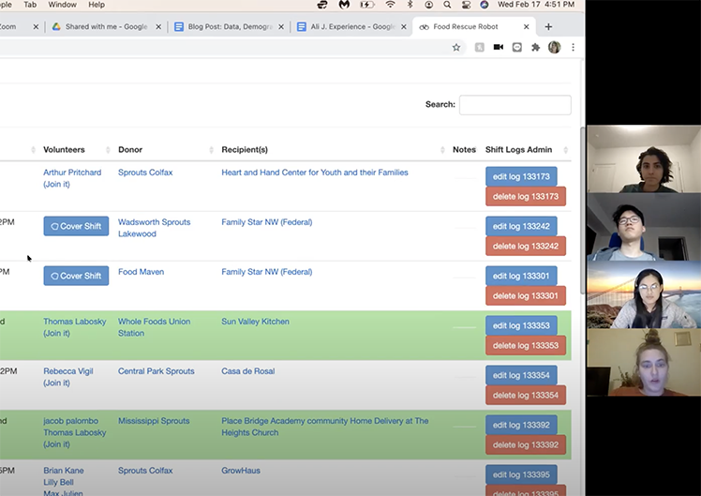
Task: Open GrowHaus recipient link
Action: [241, 471]
